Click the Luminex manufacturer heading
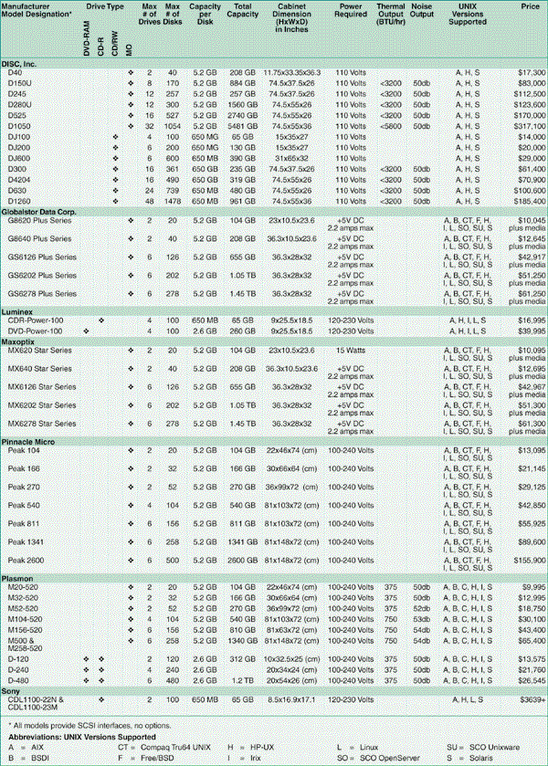548x766 pixels. click(x=17, y=311)
